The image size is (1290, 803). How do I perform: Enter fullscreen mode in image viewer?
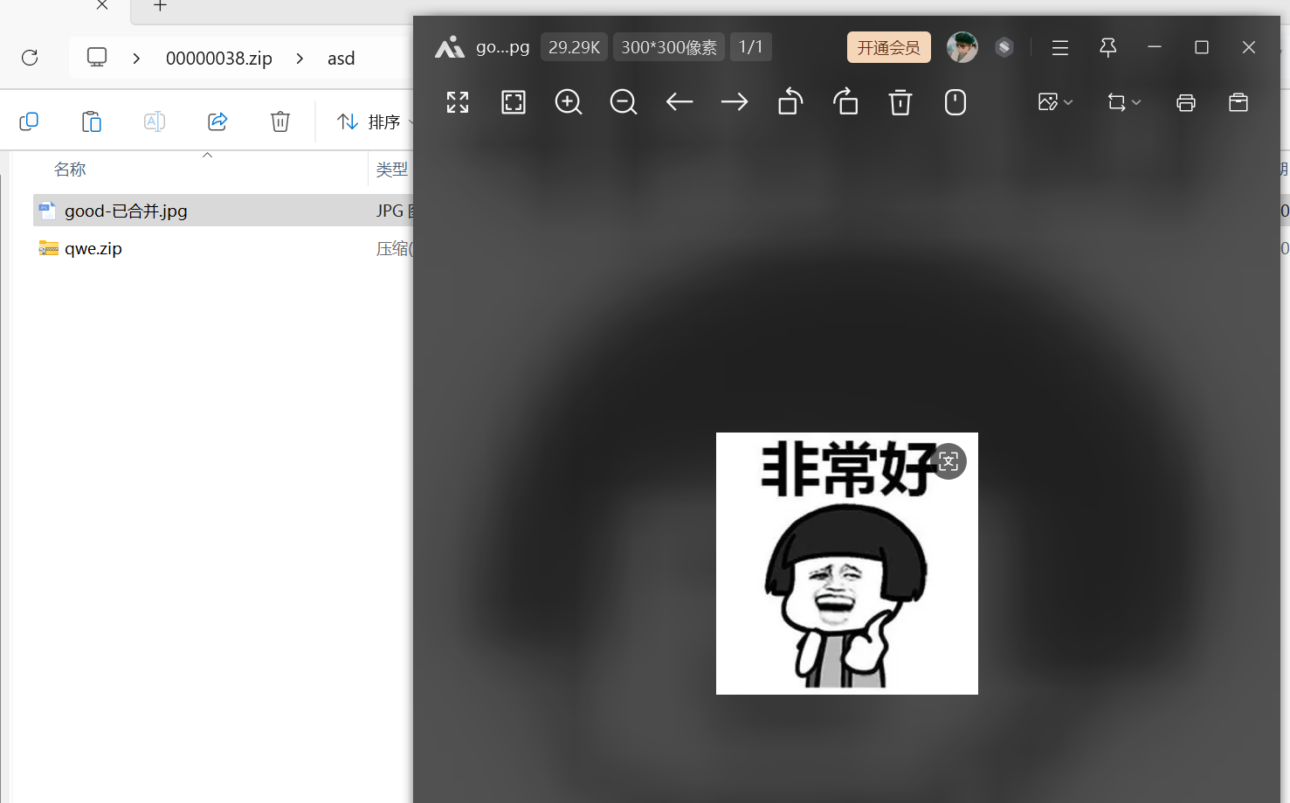pyautogui.click(x=458, y=102)
